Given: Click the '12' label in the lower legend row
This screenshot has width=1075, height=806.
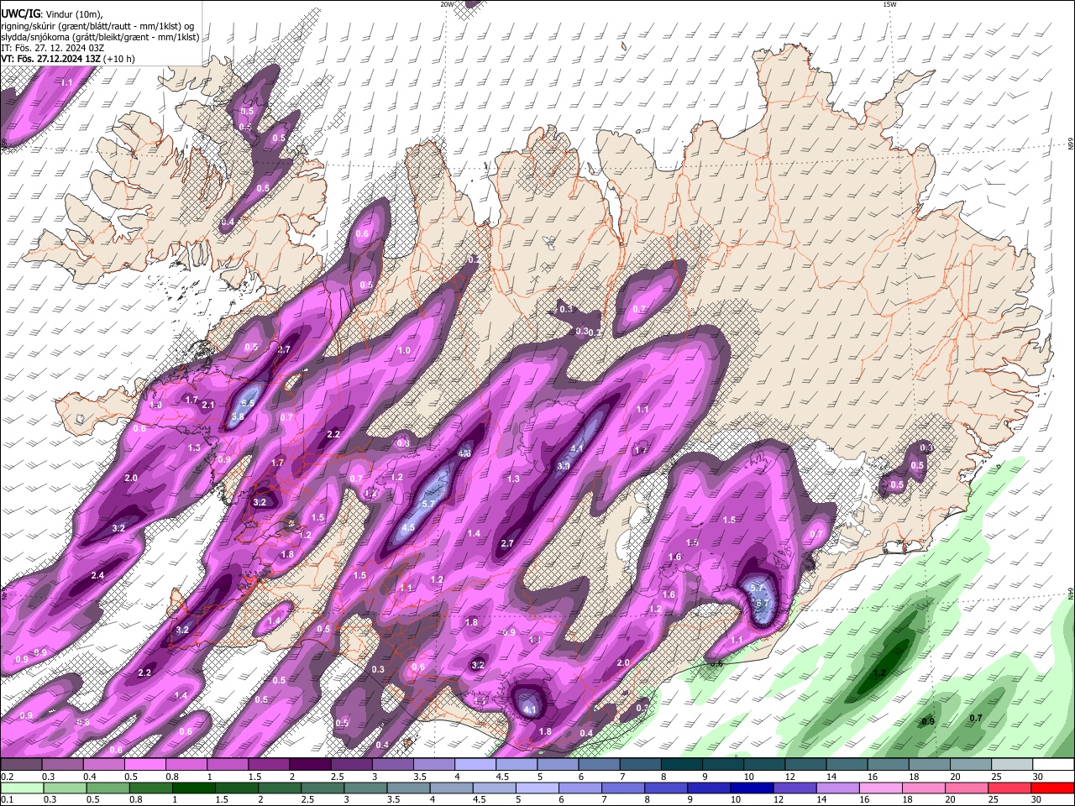Looking at the screenshot, I should tap(778, 799).
